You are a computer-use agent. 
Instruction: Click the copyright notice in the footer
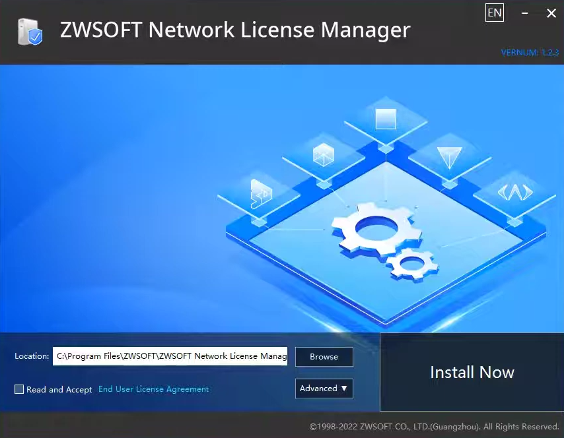434,427
